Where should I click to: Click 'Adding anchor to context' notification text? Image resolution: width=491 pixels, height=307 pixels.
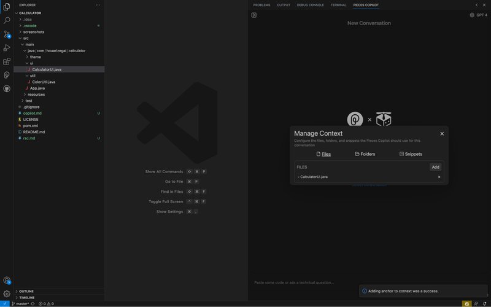(x=403, y=291)
